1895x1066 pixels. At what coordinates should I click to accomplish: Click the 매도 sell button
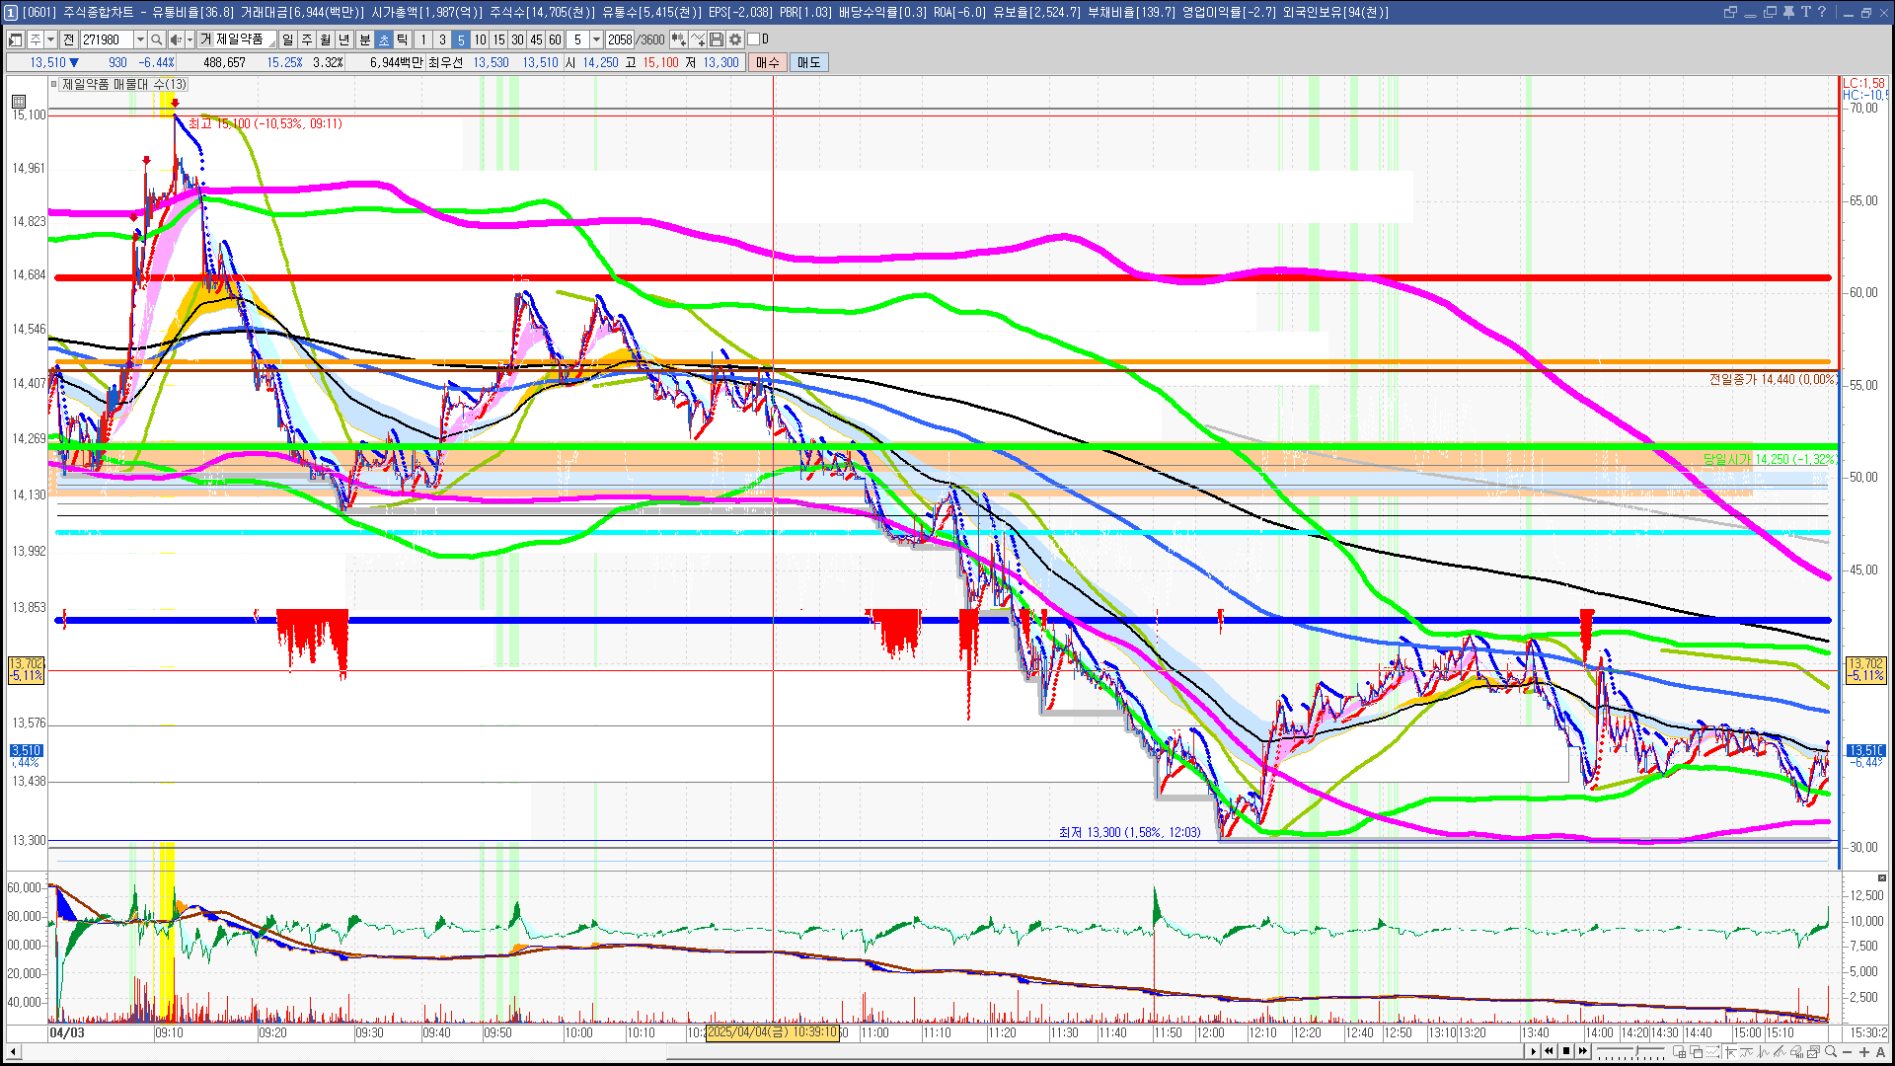tap(809, 62)
